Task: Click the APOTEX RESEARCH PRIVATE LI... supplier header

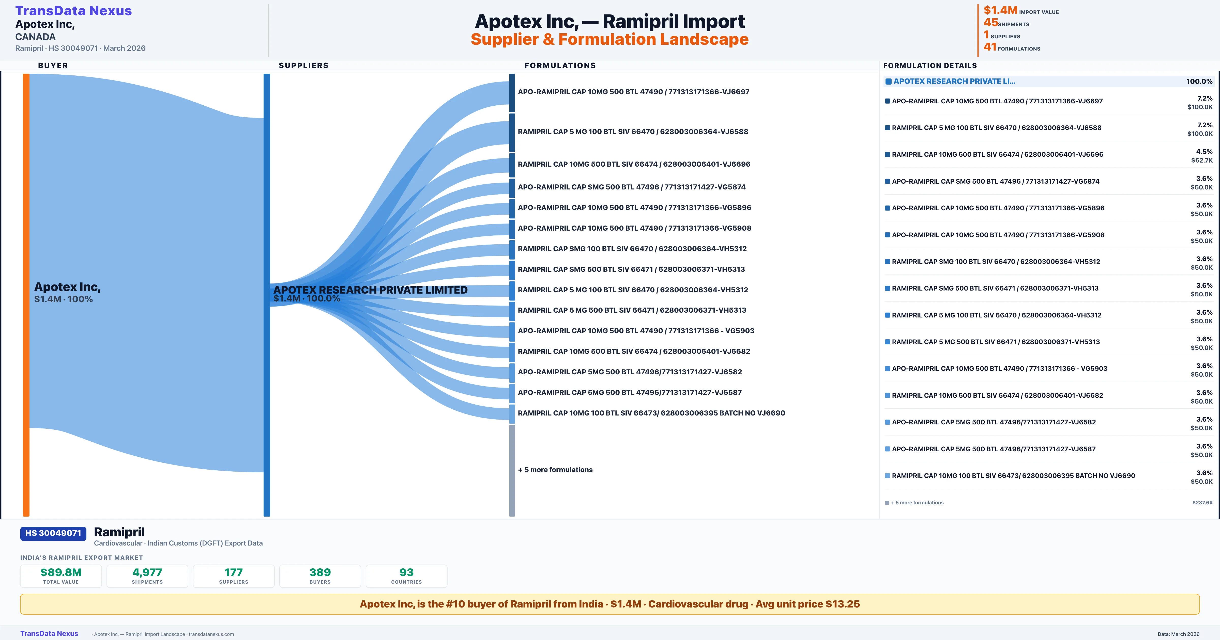Action: [954, 82]
